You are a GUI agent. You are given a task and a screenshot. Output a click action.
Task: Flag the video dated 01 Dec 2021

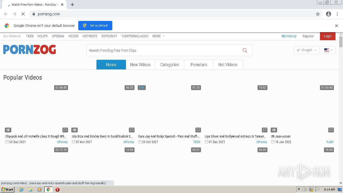[x=264, y=130]
